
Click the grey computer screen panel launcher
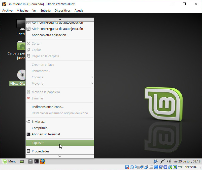coord(30,161)
